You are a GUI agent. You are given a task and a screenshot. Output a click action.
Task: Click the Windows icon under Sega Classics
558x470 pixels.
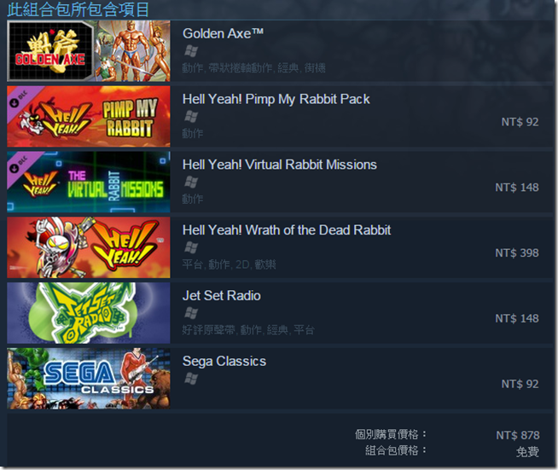pos(191,379)
